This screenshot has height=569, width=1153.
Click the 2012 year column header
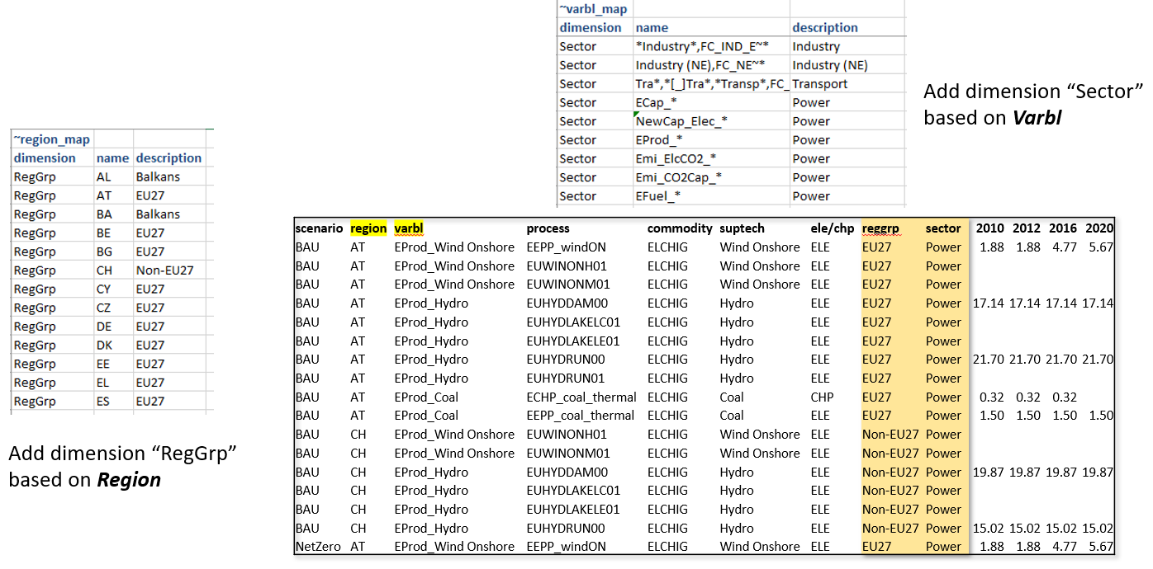click(x=1027, y=228)
